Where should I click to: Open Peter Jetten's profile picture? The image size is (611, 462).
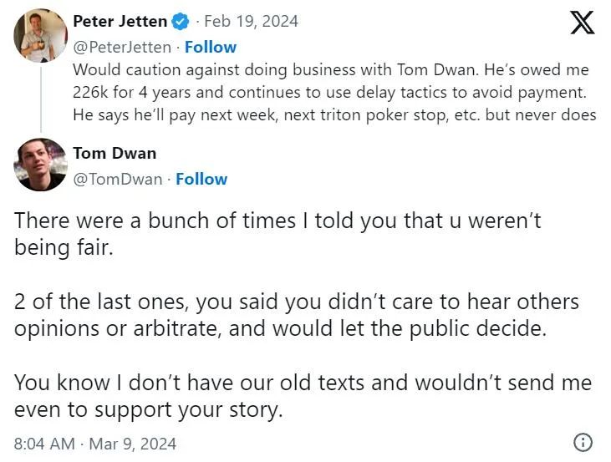click(x=41, y=35)
